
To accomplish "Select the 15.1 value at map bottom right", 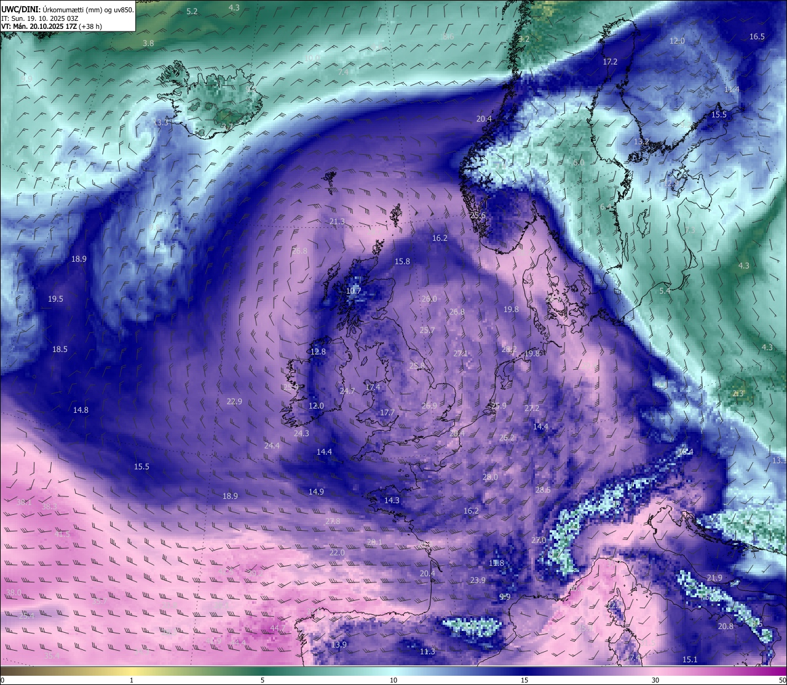I will tap(690, 659).
